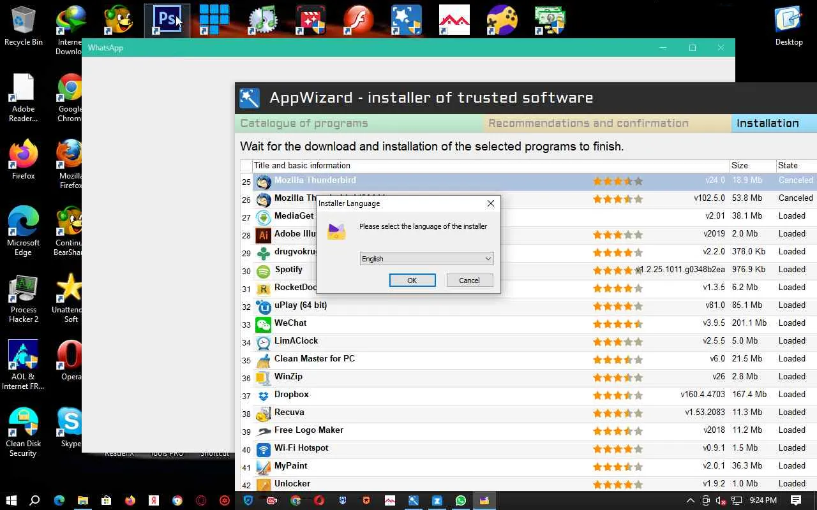
Task: Select the Process Hacker 2 desktop shortcut
Action: (x=24, y=298)
